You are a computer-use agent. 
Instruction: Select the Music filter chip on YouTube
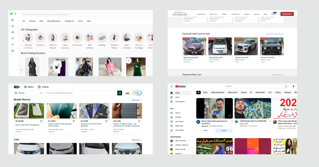(205, 93)
